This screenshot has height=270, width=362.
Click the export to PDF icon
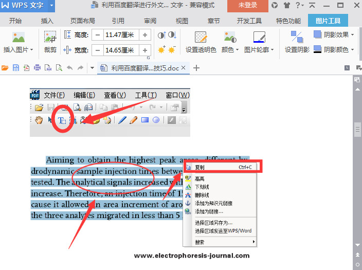point(26,68)
